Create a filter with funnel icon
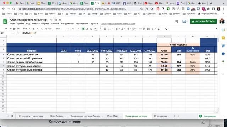 click(x=153, y=29)
